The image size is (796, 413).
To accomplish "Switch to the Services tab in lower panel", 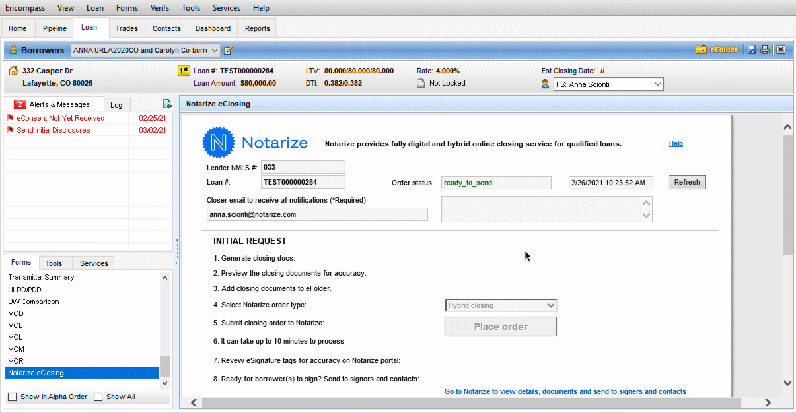I will 94,263.
